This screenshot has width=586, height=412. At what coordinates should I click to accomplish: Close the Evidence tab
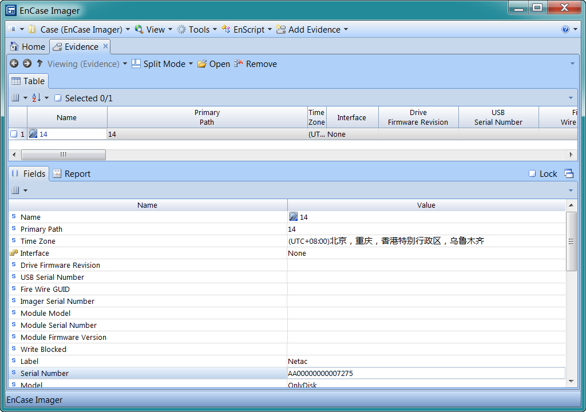(x=105, y=46)
